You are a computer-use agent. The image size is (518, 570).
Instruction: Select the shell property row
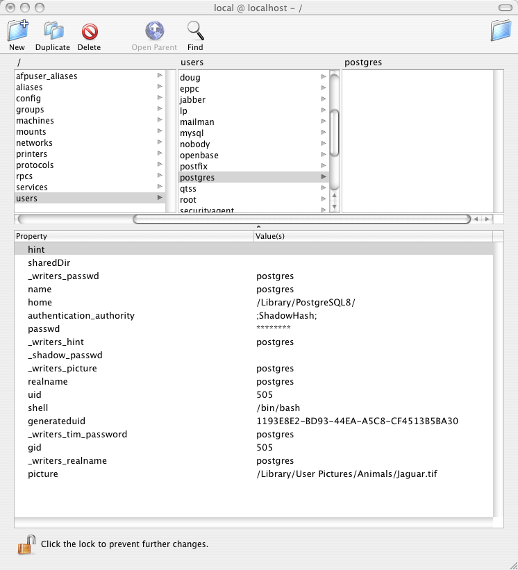pyautogui.click(x=38, y=408)
